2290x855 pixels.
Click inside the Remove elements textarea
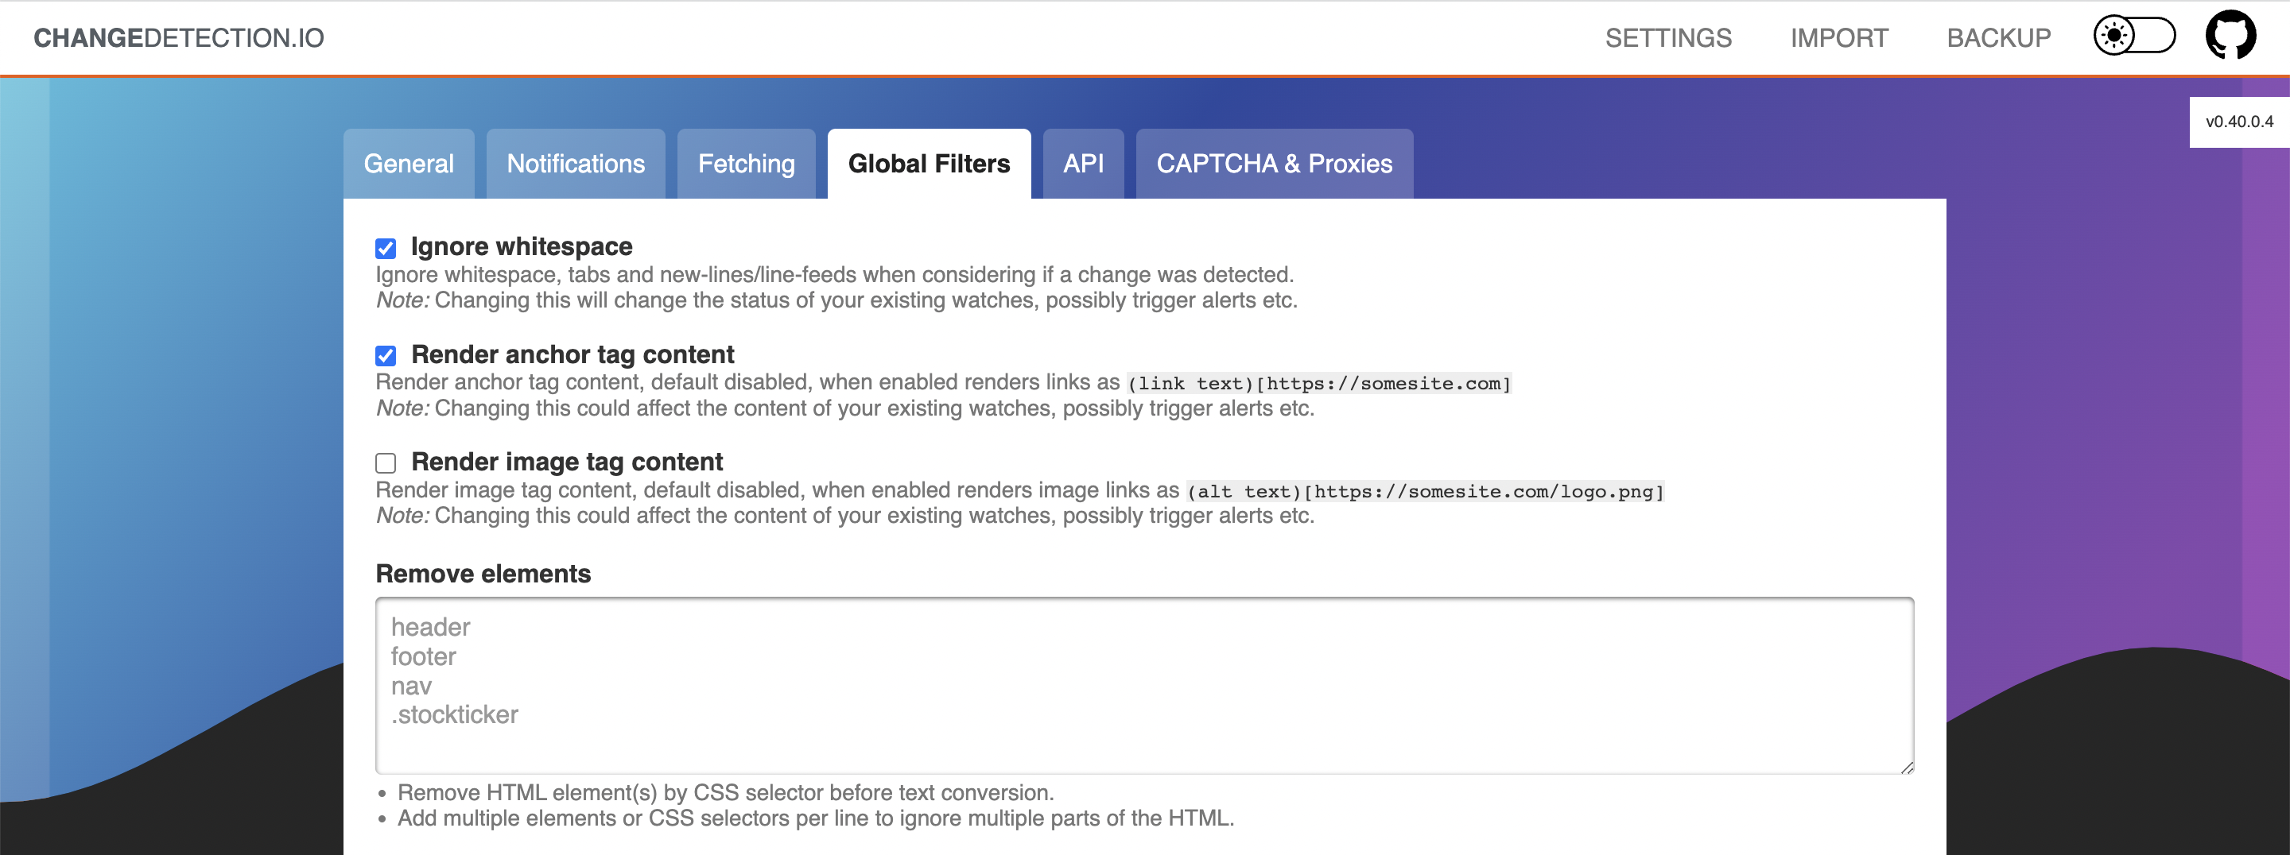pos(1144,685)
